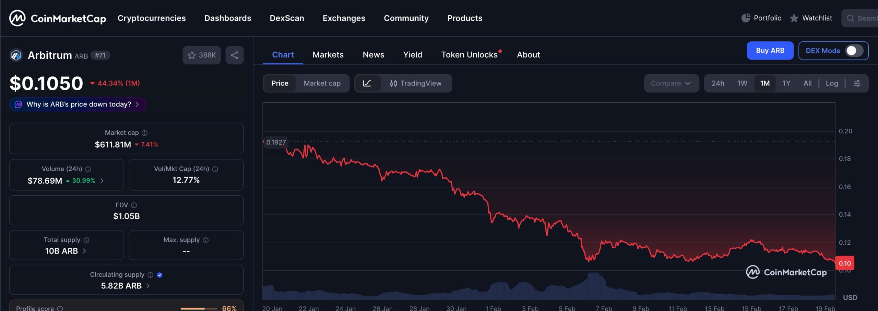This screenshot has height=311, width=878.
Task: Open the FDV info icon
Action: 134,205
